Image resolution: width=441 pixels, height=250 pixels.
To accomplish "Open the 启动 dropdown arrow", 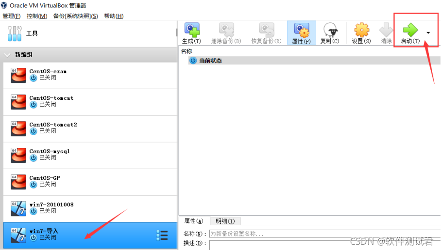I will tap(428, 33).
